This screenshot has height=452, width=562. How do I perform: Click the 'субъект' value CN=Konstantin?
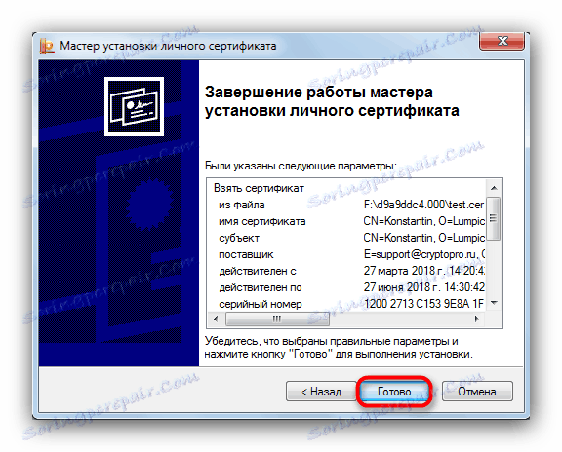click(424, 238)
